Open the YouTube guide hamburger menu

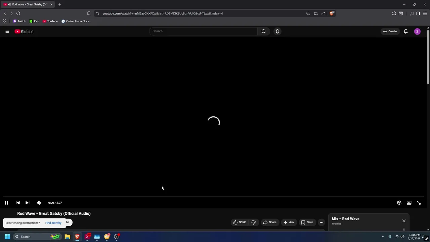[x=7, y=31]
